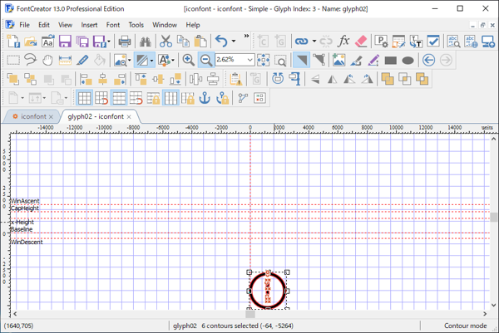The image size is (499, 333).
Task: Open the File menu
Action: pyautogui.click(x=24, y=25)
